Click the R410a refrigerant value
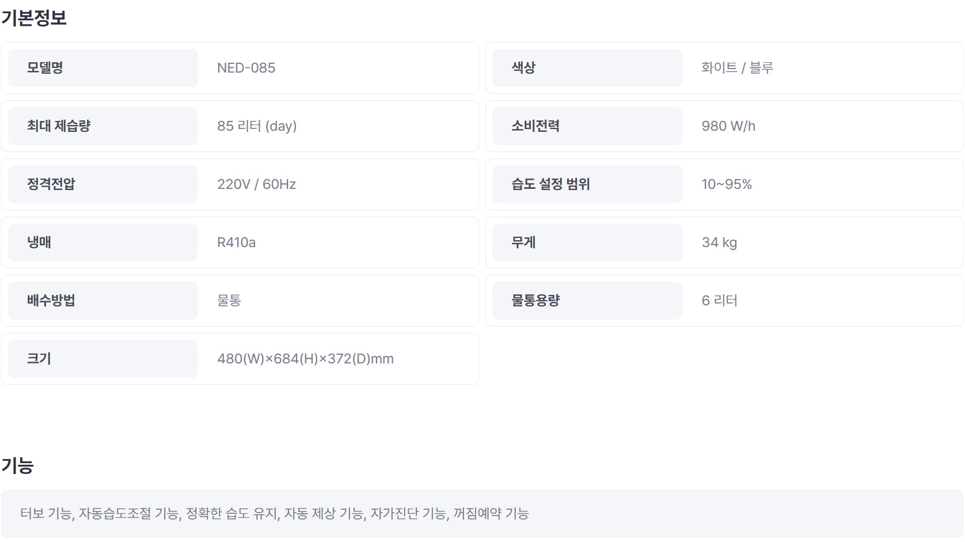 (236, 242)
